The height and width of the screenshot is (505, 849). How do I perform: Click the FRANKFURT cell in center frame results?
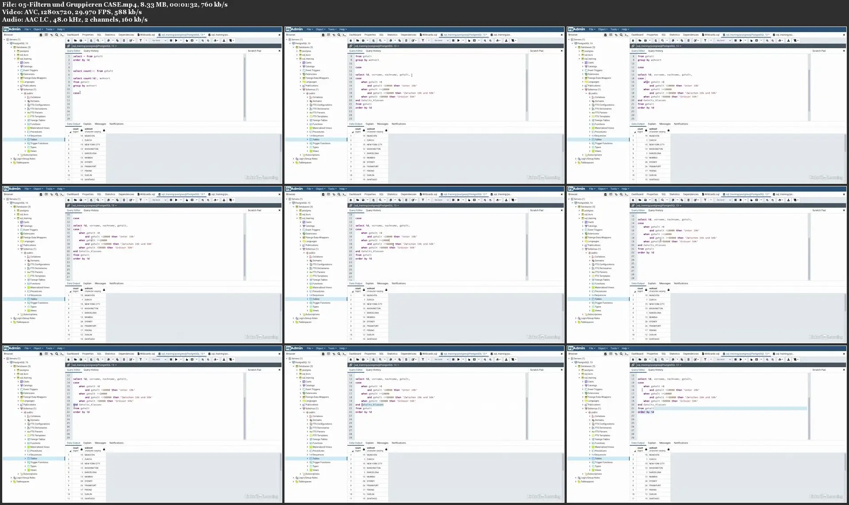coord(377,326)
